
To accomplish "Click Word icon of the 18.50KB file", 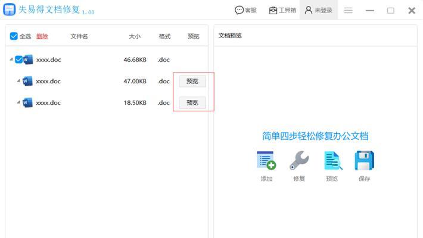I will click(27, 102).
